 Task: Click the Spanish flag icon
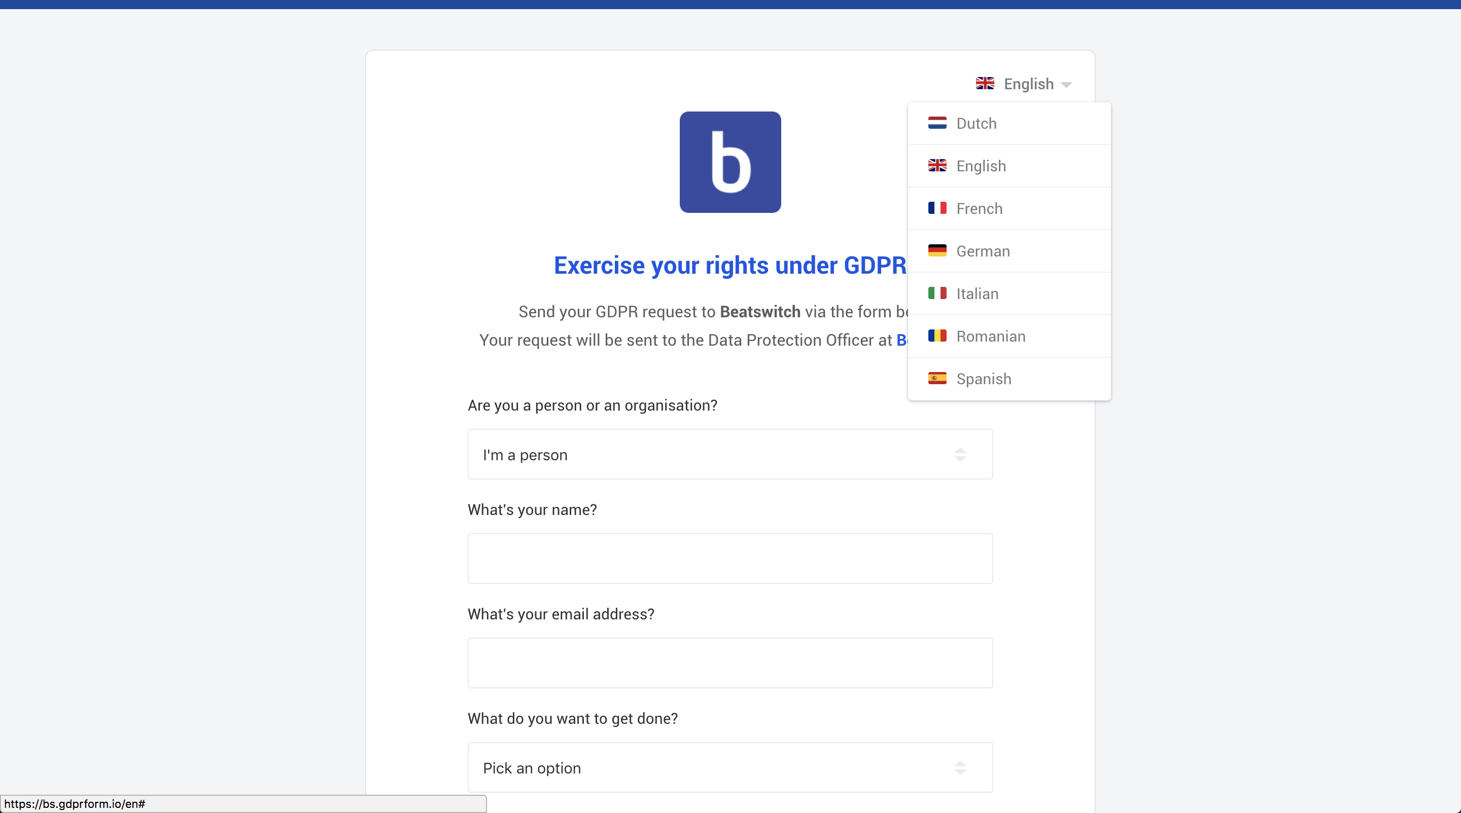point(937,378)
